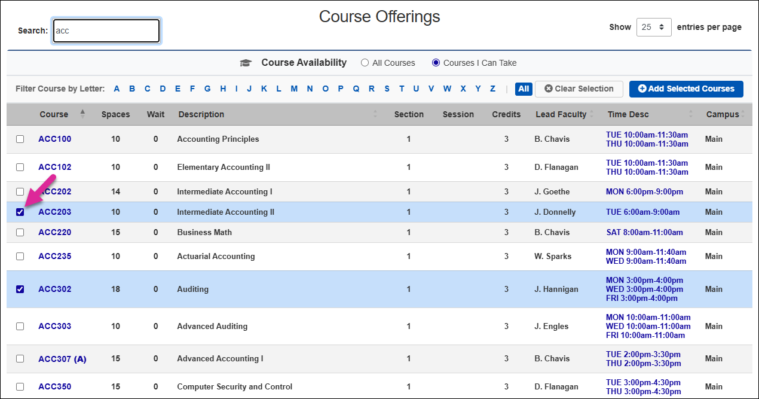759x399 pixels.
Task: Click the All letters filter button
Action: pyautogui.click(x=524, y=89)
